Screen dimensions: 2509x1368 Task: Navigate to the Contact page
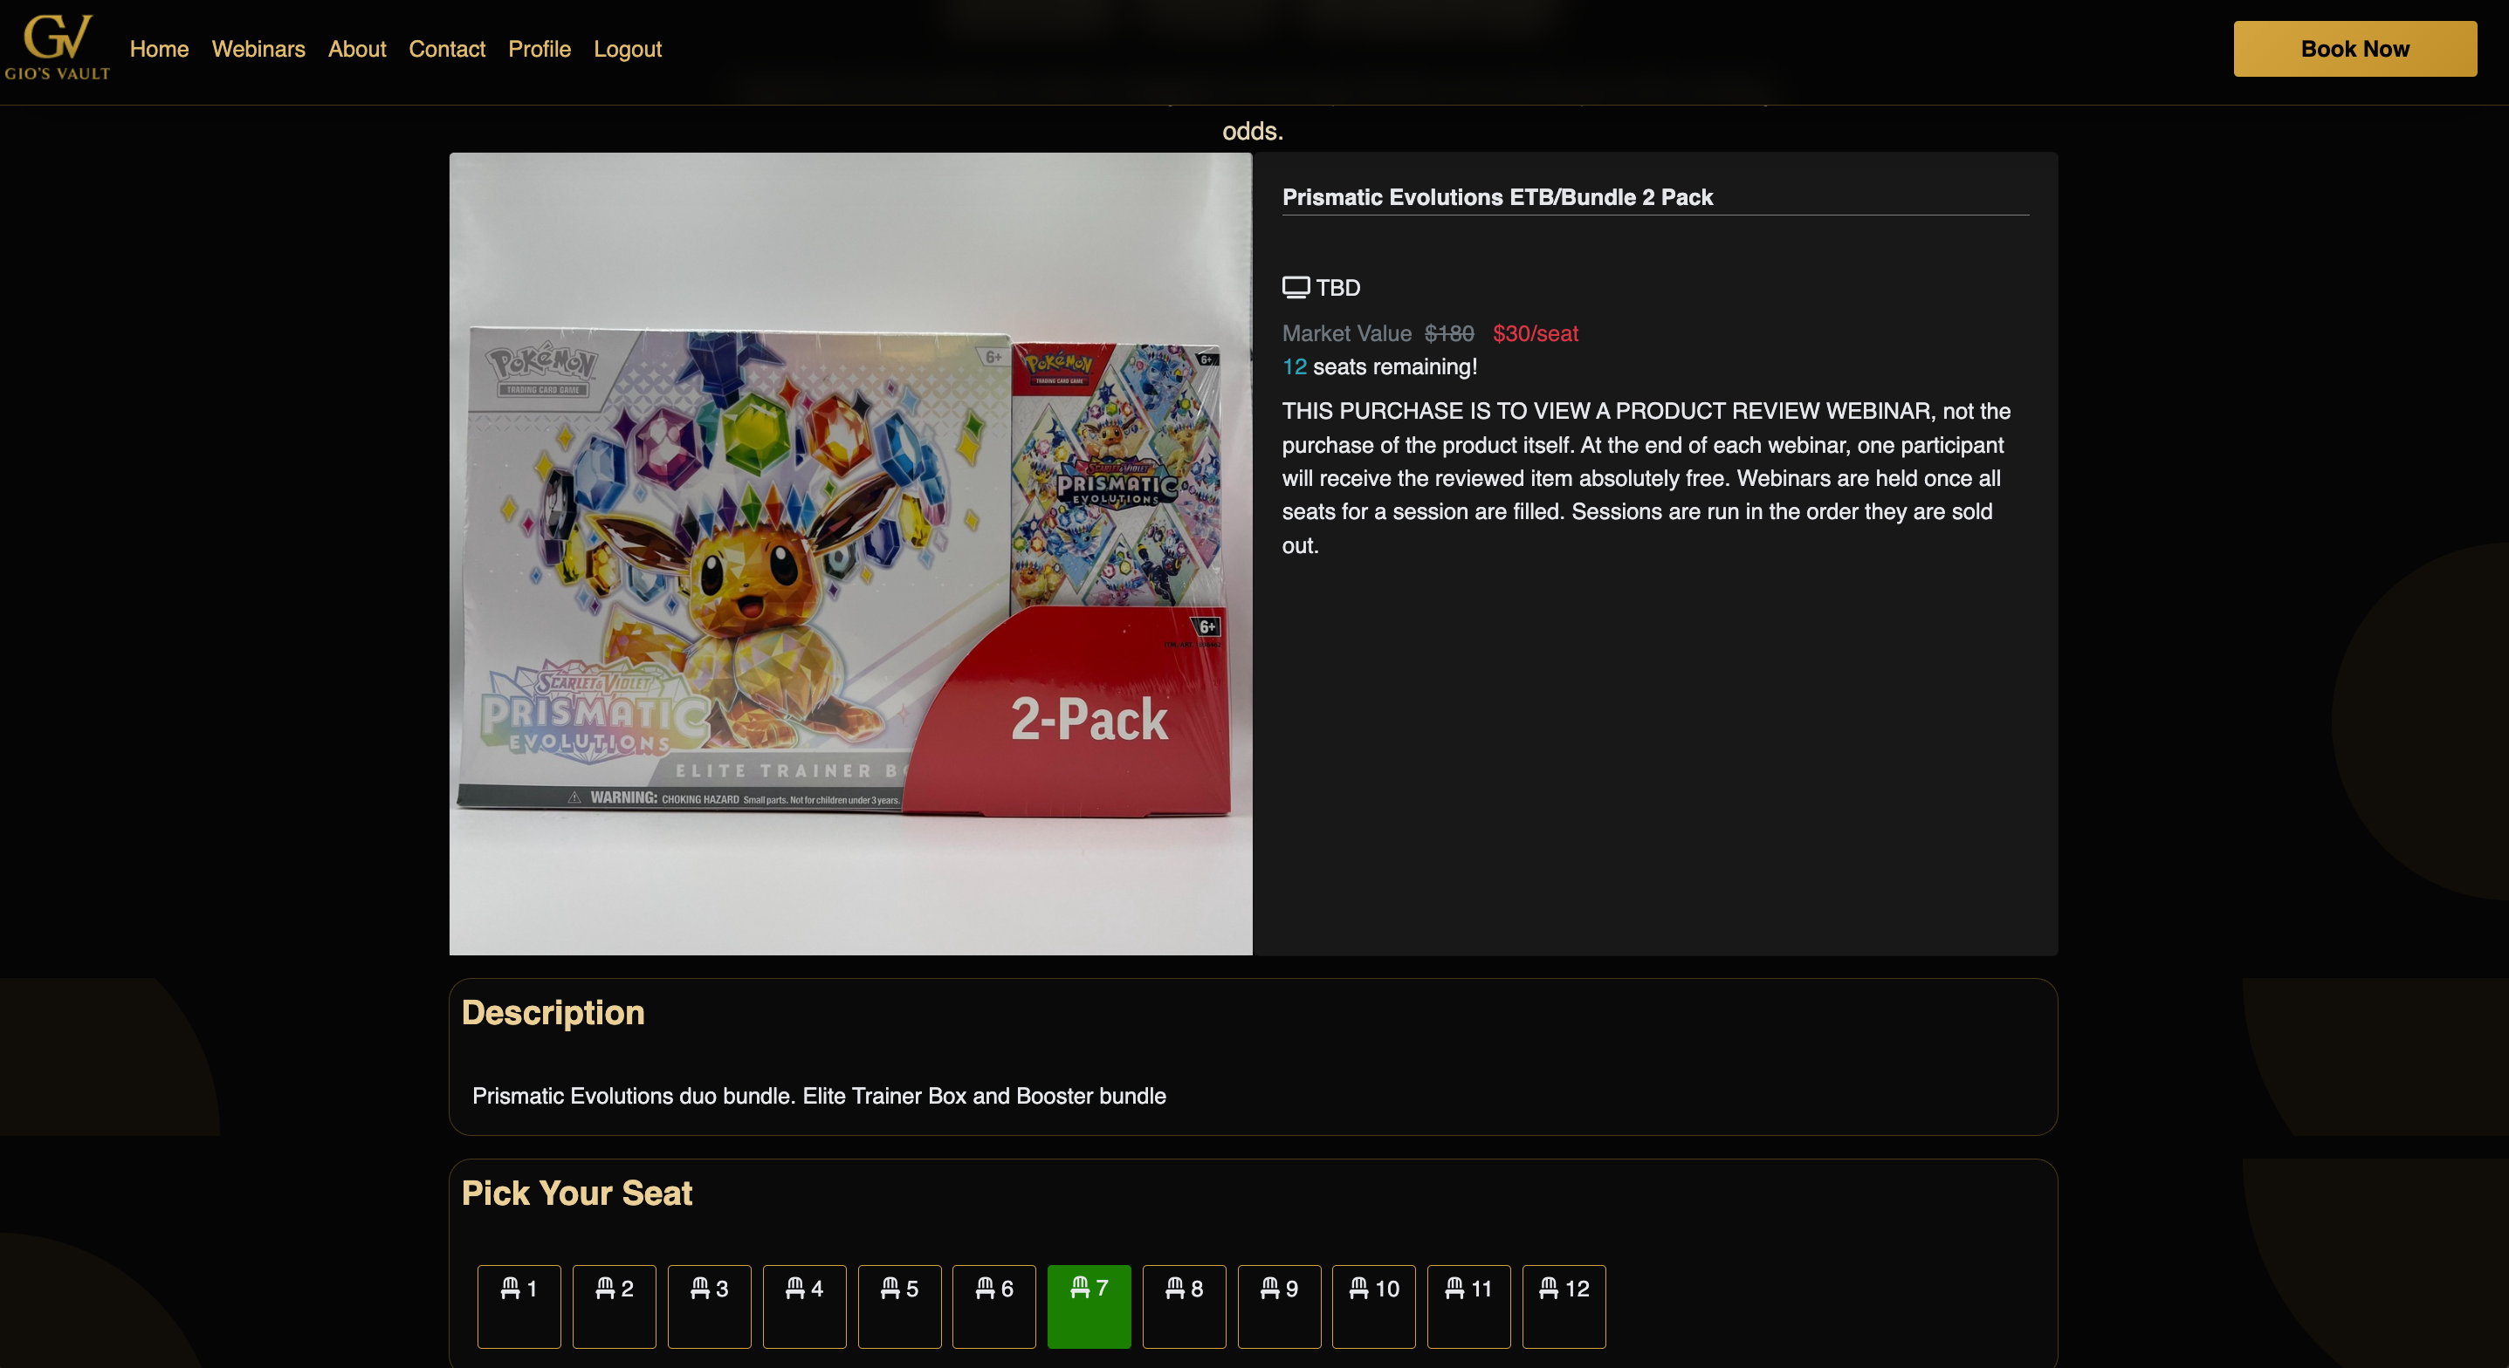coord(446,49)
